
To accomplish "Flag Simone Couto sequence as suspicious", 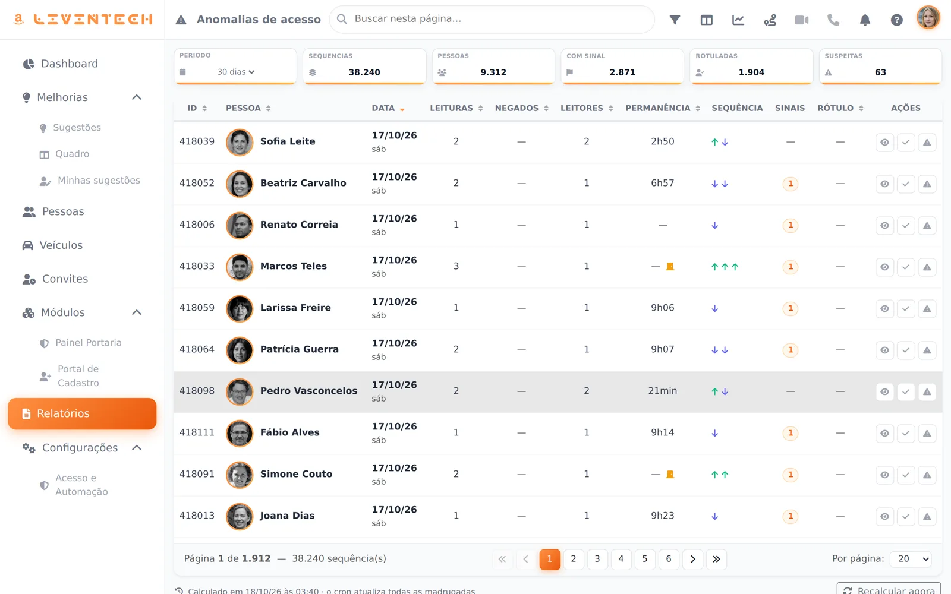I will click(927, 475).
